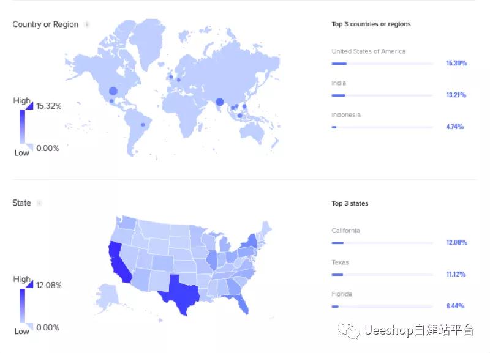Click the United States of America progress bar
Viewport: 490px width, 353px height.
(x=382, y=64)
